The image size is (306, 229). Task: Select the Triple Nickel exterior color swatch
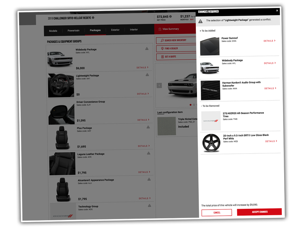click(x=167, y=126)
